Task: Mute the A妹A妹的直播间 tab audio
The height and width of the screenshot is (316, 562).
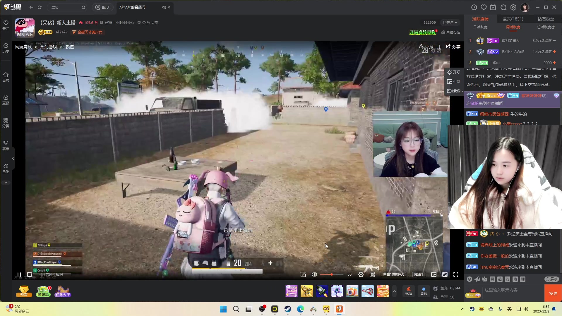Action: pyautogui.click(x=164, y=7)
